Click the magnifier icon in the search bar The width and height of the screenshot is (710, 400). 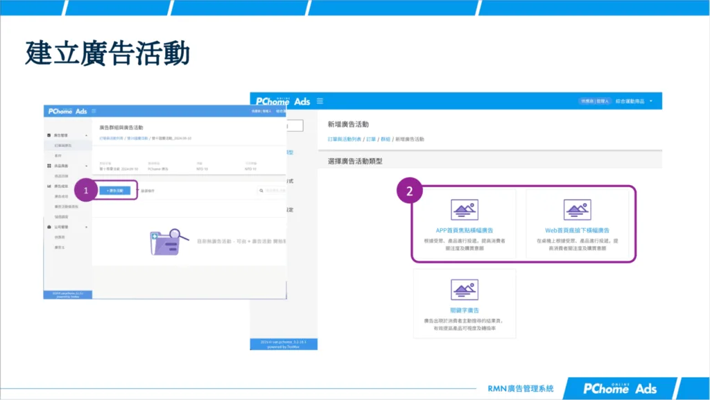point(261,191)
